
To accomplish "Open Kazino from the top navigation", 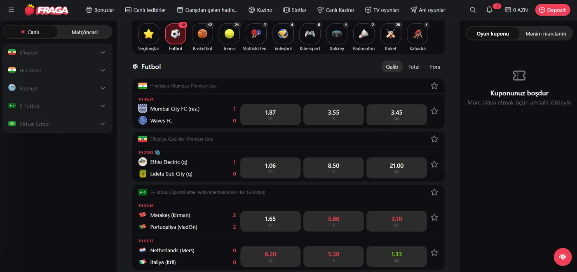I will tap(260, 10).
